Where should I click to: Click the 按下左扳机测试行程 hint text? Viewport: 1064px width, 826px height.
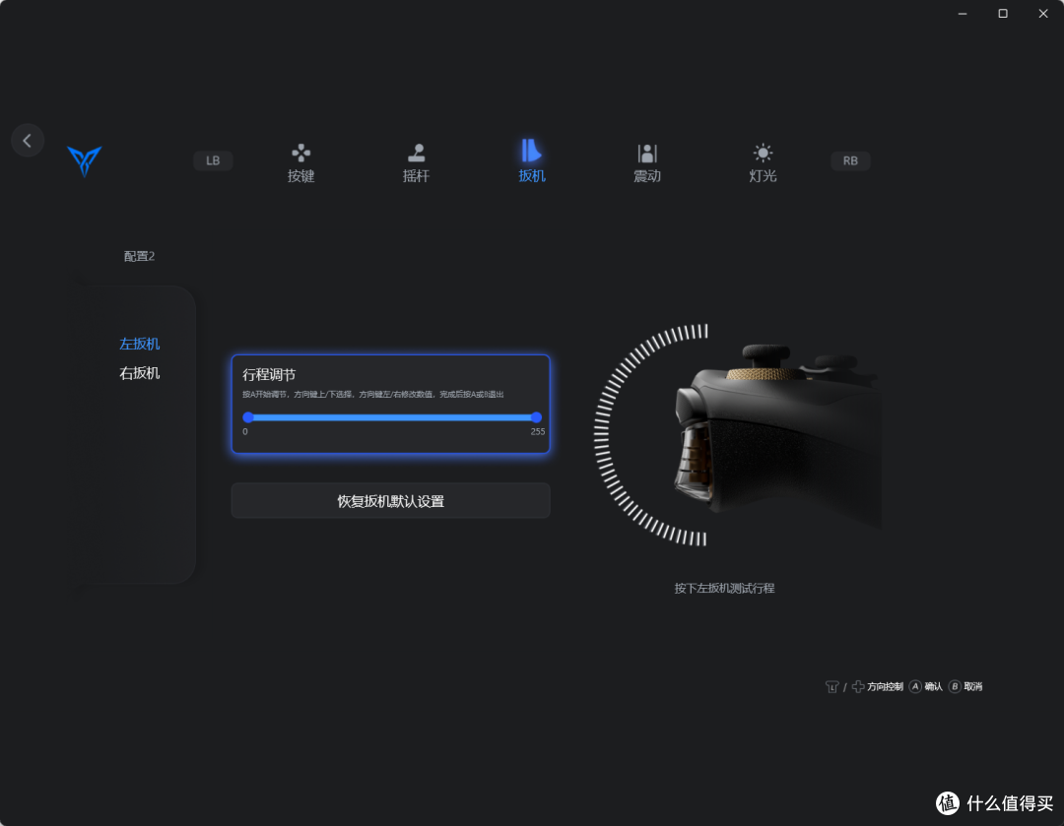pyautogui.click(x=724, y=588)
